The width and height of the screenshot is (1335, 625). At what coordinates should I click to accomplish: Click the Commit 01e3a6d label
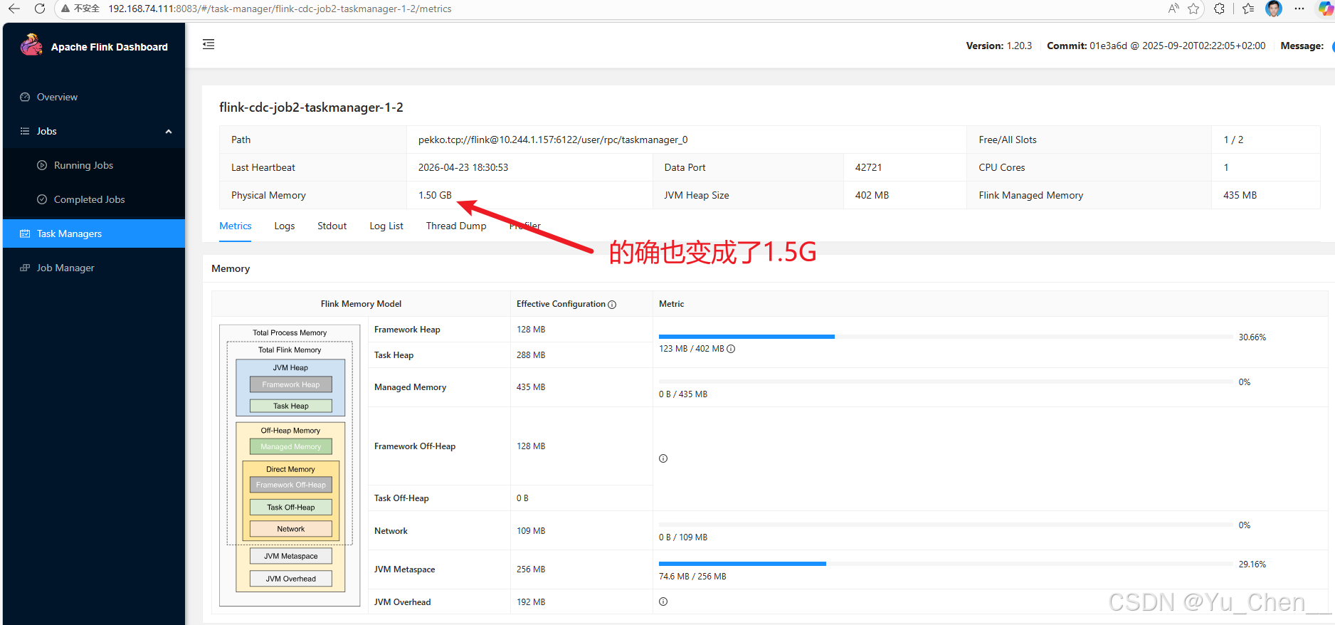[1156, 46]
